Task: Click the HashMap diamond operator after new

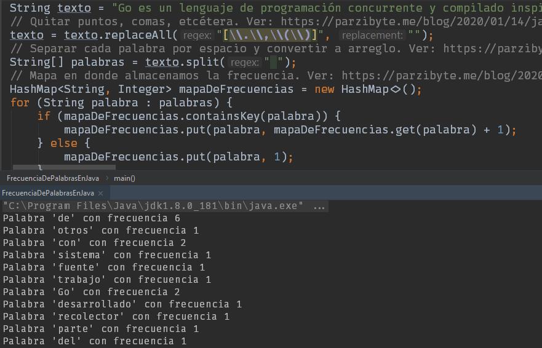Action: pos(395,90)
